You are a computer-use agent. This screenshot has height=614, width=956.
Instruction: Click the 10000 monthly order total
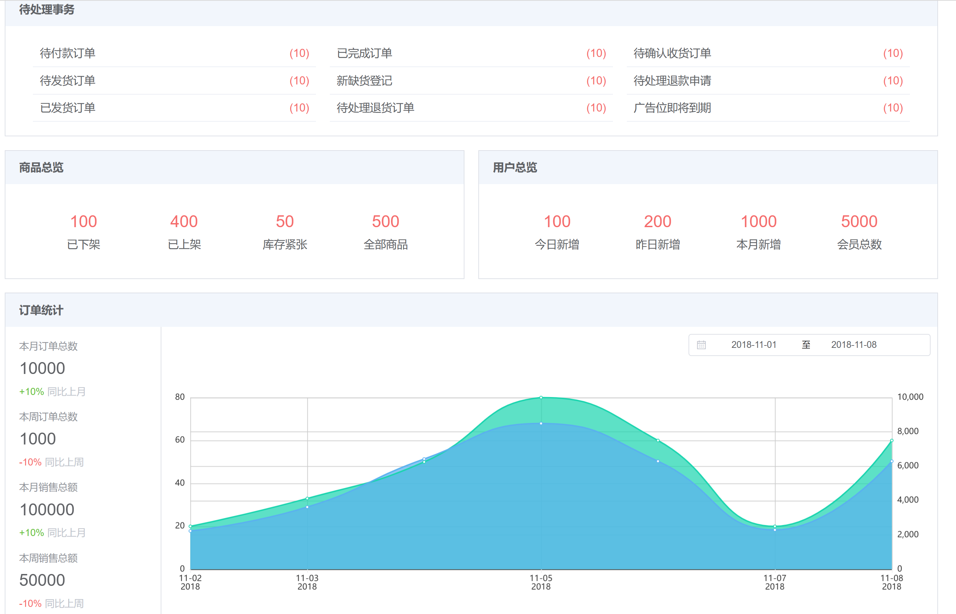click(x=42, y=369)
